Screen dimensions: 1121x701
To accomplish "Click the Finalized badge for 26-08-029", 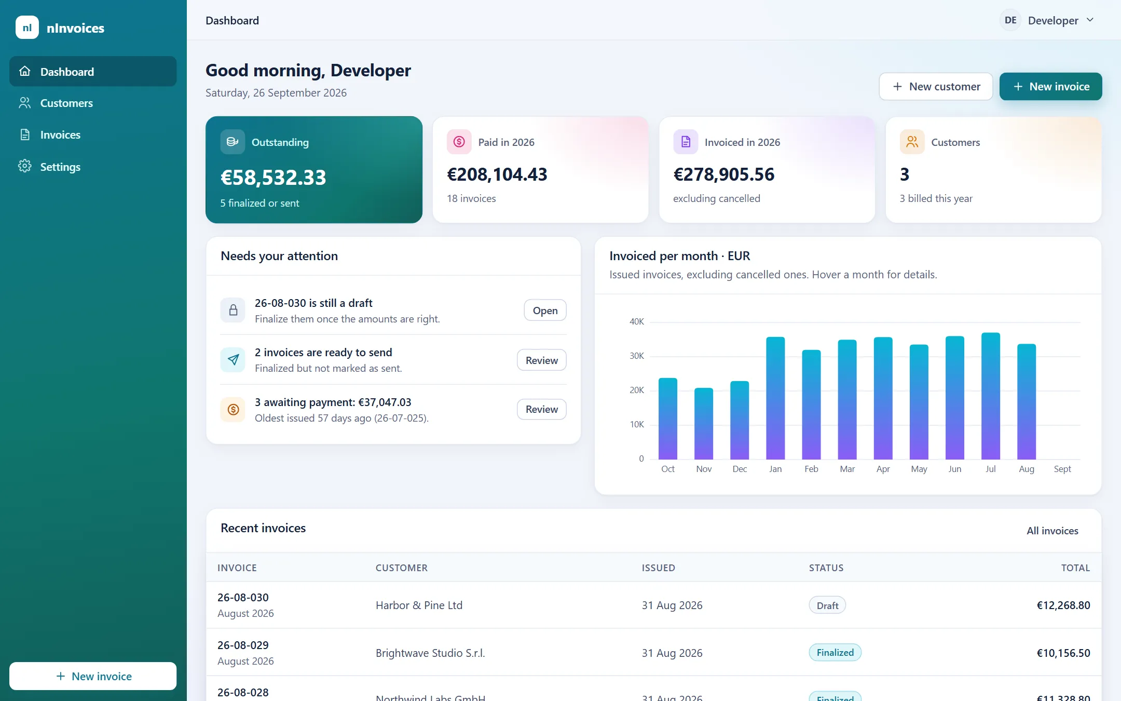I will click(x=835, y=652).
